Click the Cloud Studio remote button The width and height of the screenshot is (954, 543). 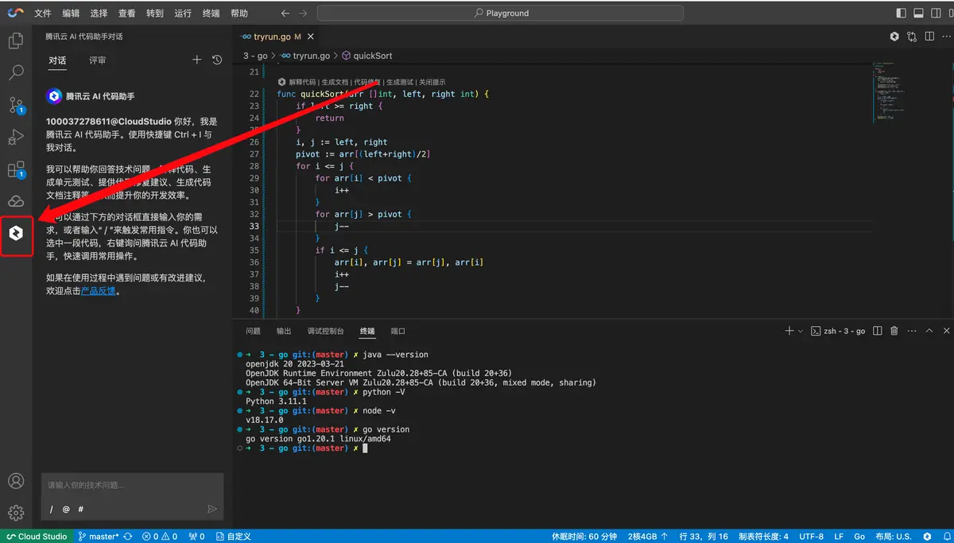[37, 537]
